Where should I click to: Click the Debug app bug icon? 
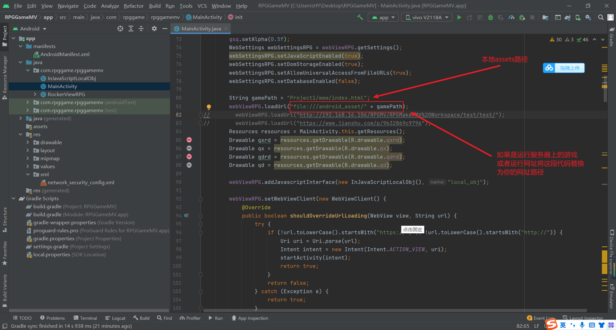[490, 17]
